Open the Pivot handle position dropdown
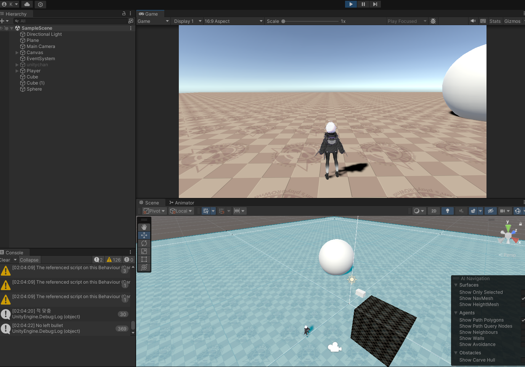Screen dimensions: 525x367 pos(154,211)
